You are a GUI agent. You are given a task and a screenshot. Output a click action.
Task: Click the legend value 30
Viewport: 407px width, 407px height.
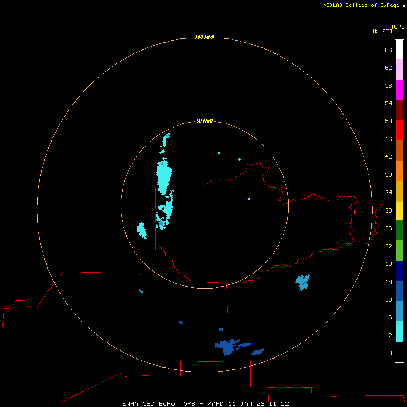pyautogui.click(x=388, y=210)
